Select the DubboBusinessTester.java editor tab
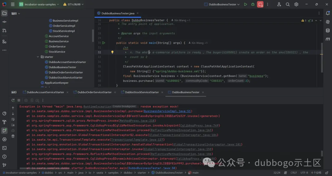The width and height of the screenshot is (332, 176). (x=116, y=13)
